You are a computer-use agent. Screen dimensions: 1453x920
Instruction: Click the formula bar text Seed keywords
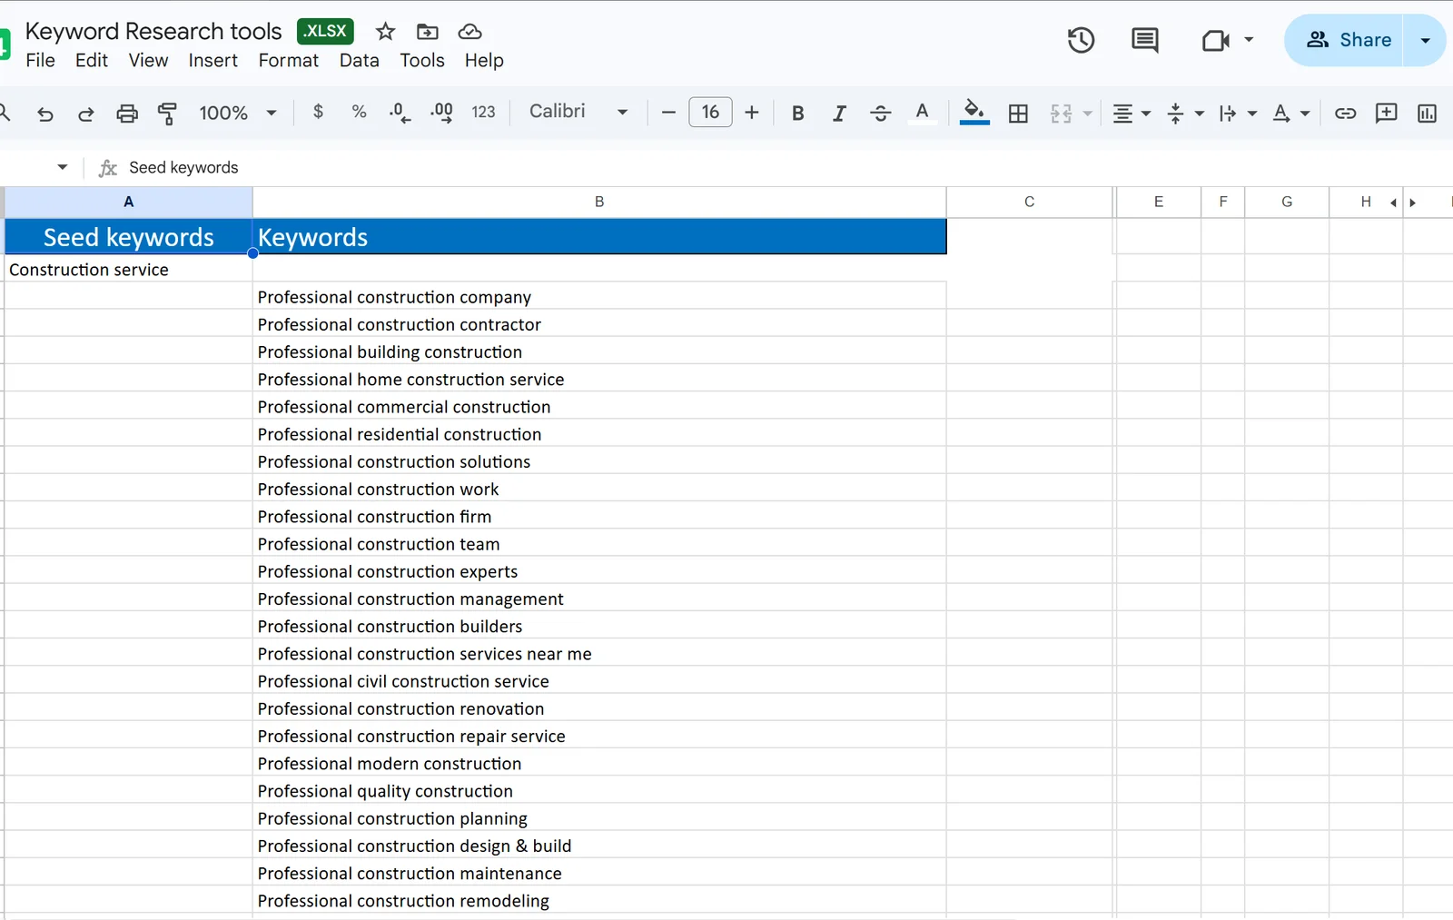point(183,167)
